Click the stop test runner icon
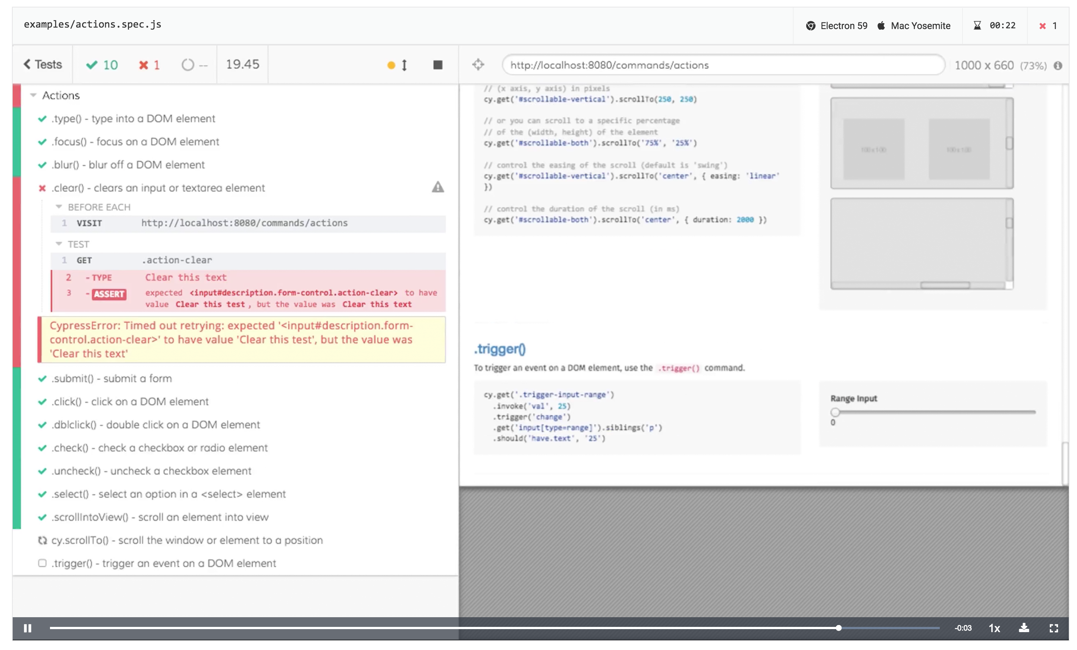The height and width of the screenshot is (650, 1077). pos(438,64)
